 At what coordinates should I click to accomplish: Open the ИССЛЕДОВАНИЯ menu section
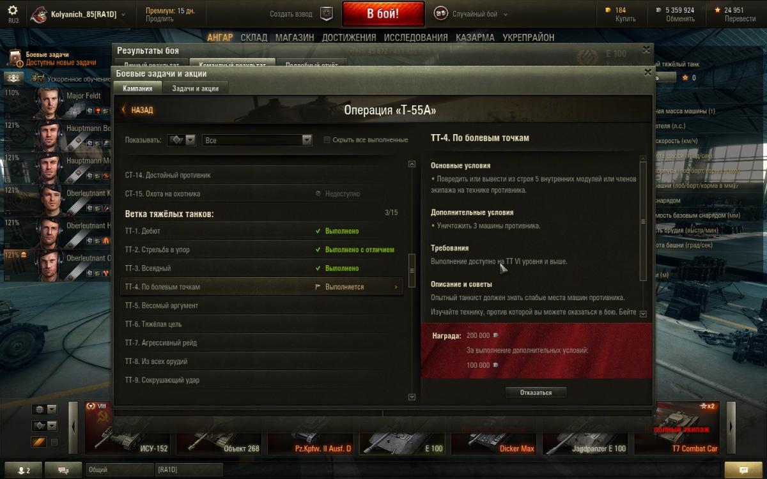(416, 38)
